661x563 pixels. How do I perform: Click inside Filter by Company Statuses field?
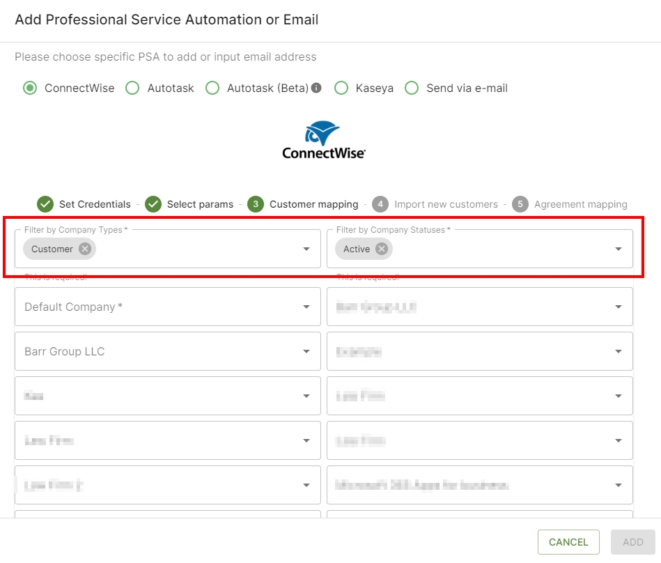pos(480,249)
